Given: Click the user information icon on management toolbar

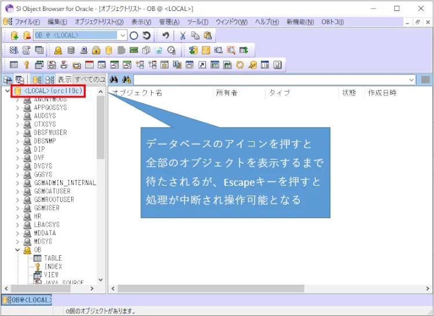Looking at the screenshot, I should pyautogui.click(x=58, y=50).
